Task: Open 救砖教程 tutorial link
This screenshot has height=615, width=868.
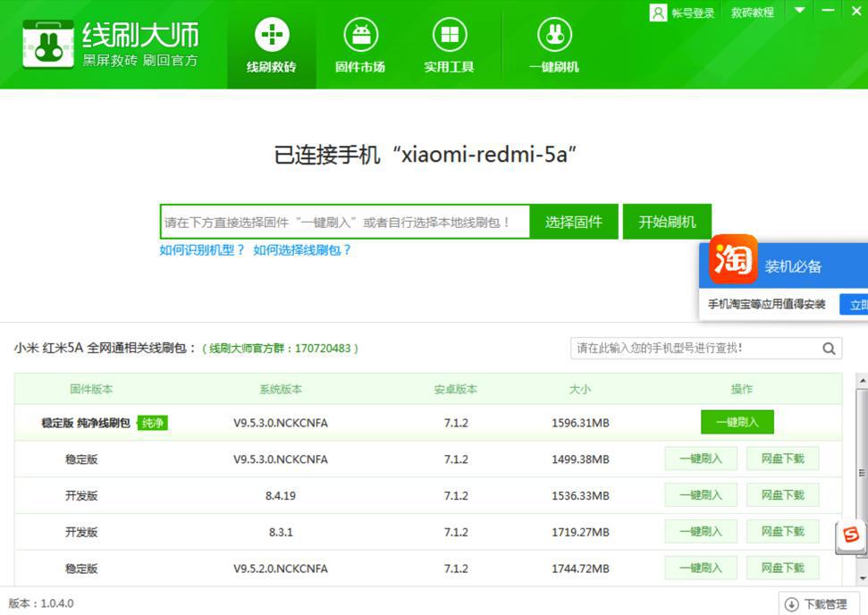Action: coord(753,13)
